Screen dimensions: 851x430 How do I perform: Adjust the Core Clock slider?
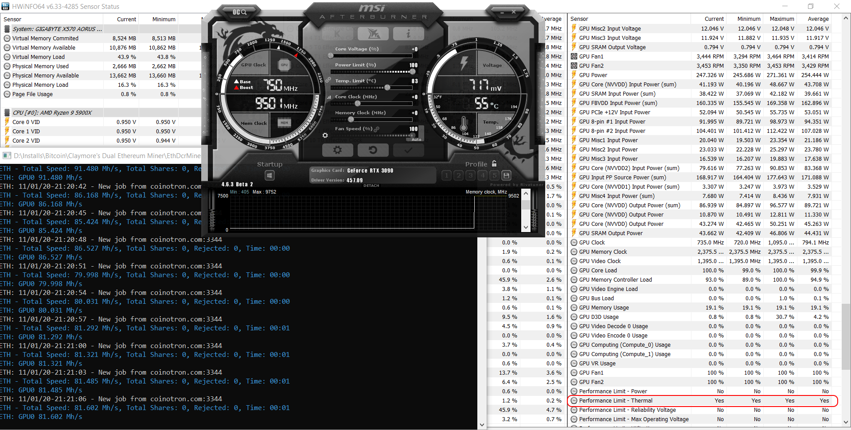point(371,104)
